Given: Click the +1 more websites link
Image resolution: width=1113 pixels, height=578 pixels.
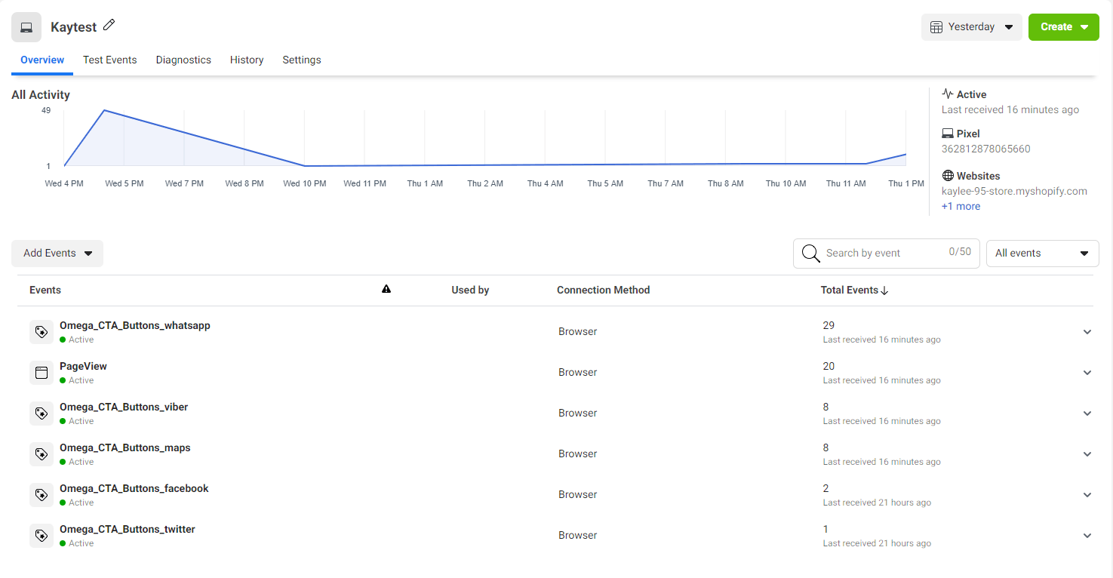Looking at the screenshot, I should pos(961,206).
